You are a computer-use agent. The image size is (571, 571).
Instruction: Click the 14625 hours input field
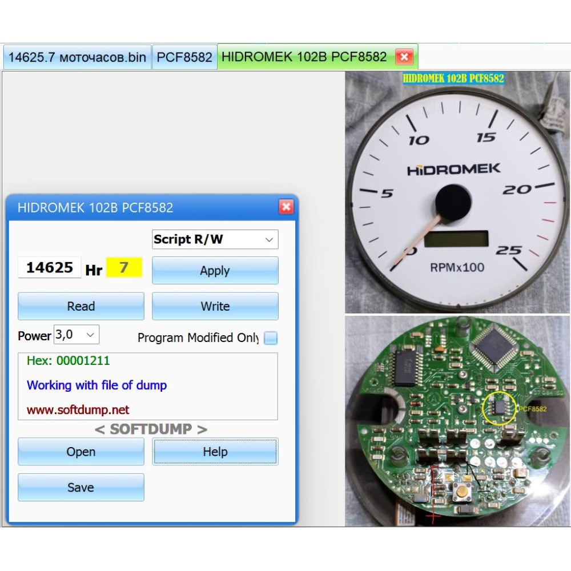[x=50, y=268]
